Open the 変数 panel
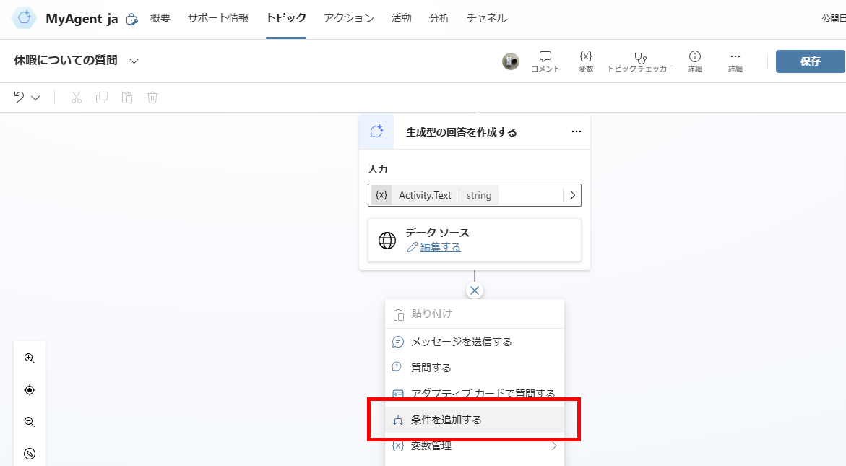Viewport: 846px width, 466px height. 585,60
